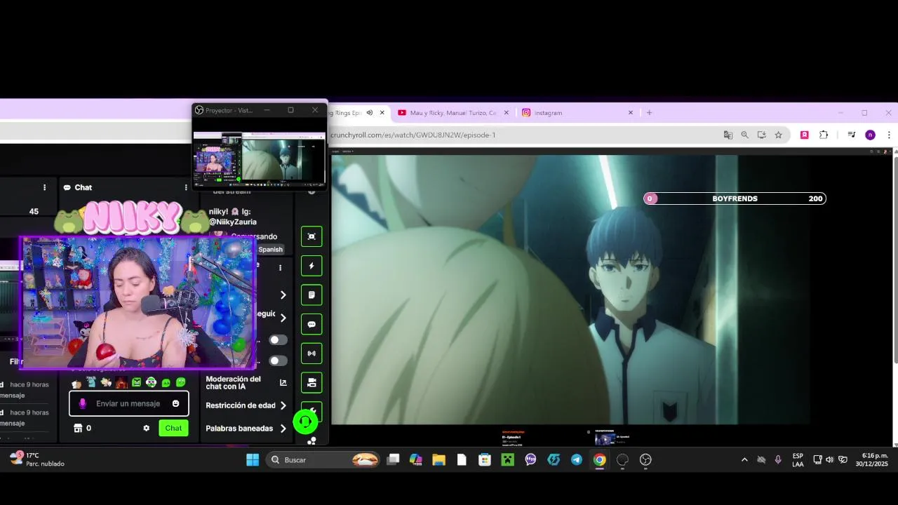The height and width of the screenshot is (505, 898).
Task: Click the episode thumbnail below the video player
Action: click(605, 439)
